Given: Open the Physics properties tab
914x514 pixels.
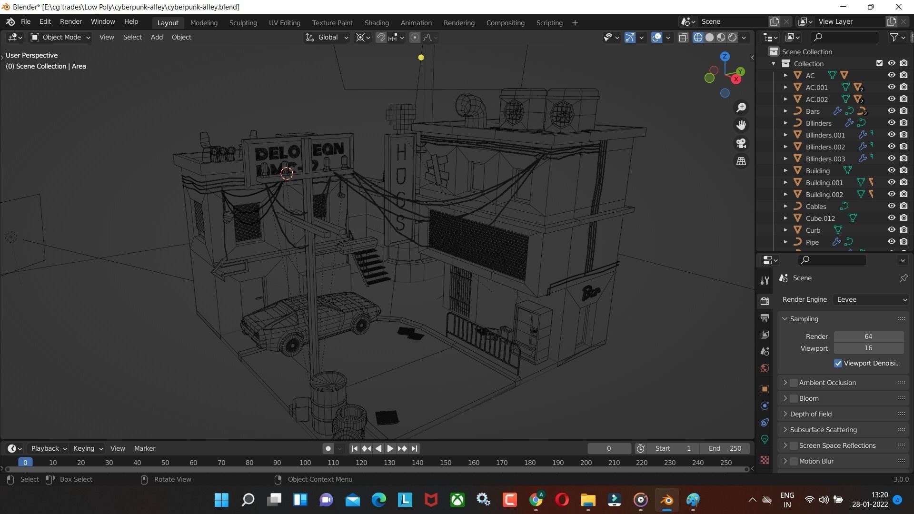Looking at the screenshot, I should coord(765,406).
